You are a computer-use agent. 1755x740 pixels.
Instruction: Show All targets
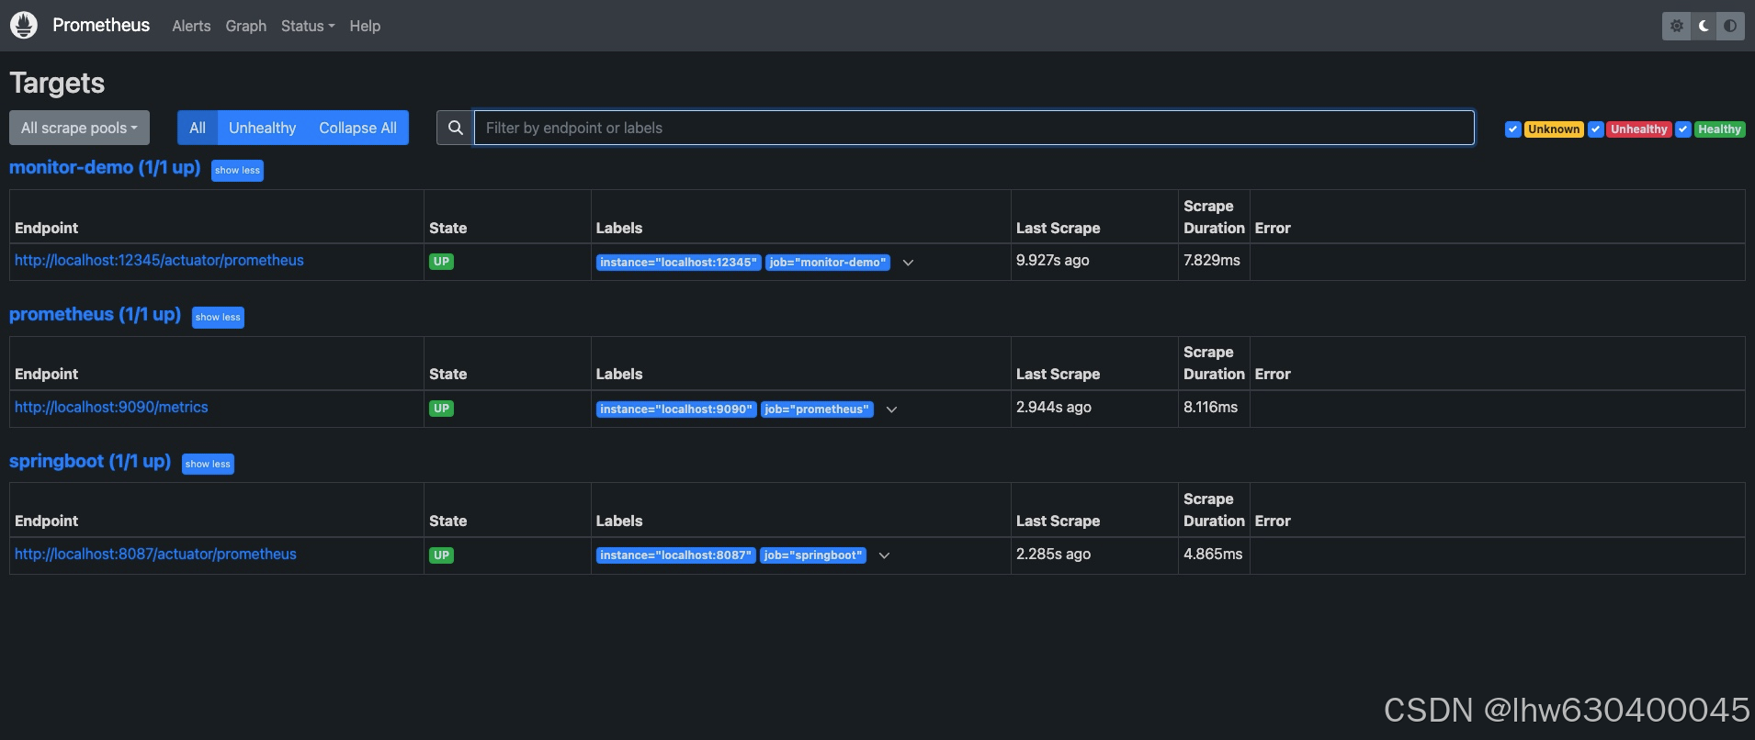coord(198,128)
